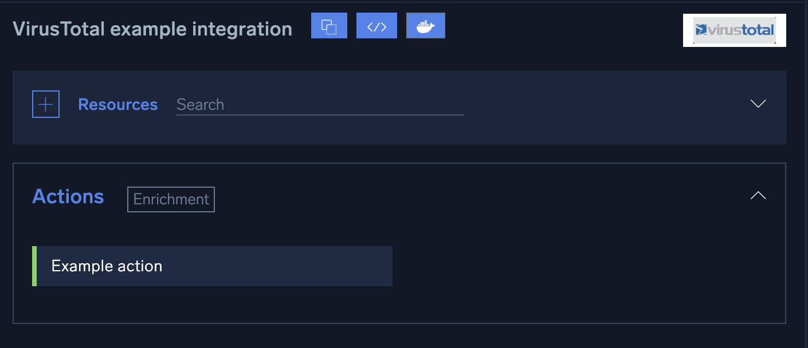The width and height of the screenshot is (808, 348).
Task: Toggle the Enrichment category filter
Action: [171, 199]
